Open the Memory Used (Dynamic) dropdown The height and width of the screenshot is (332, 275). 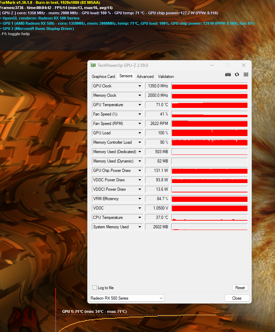pos(140,161)
